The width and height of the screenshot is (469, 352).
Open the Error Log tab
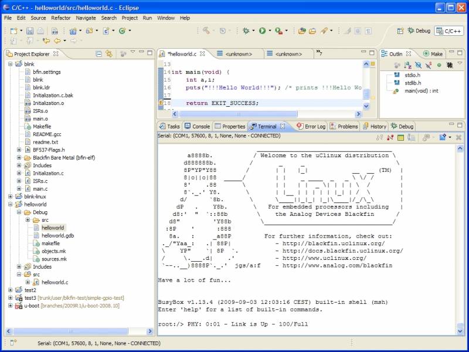(x=311, y=126)
